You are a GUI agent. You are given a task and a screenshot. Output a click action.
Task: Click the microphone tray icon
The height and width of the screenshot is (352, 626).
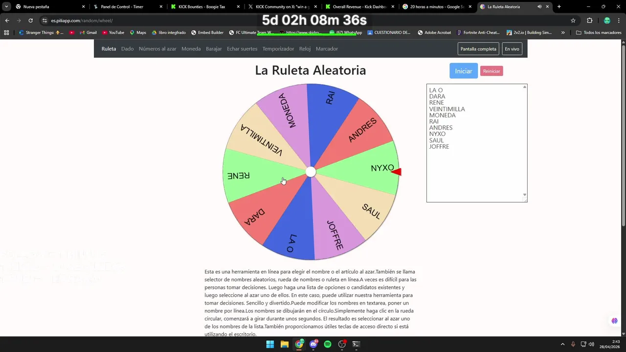[x=573, y=344]
